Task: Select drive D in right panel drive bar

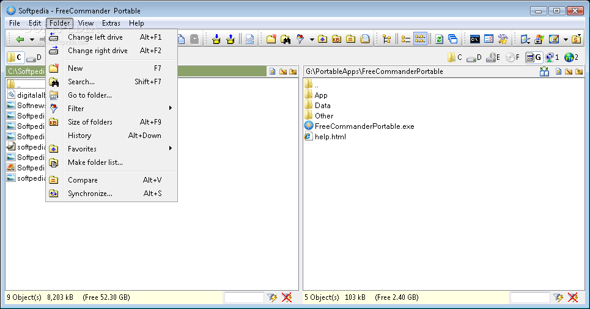Action: pyautogui.click(x=474, y=57)
